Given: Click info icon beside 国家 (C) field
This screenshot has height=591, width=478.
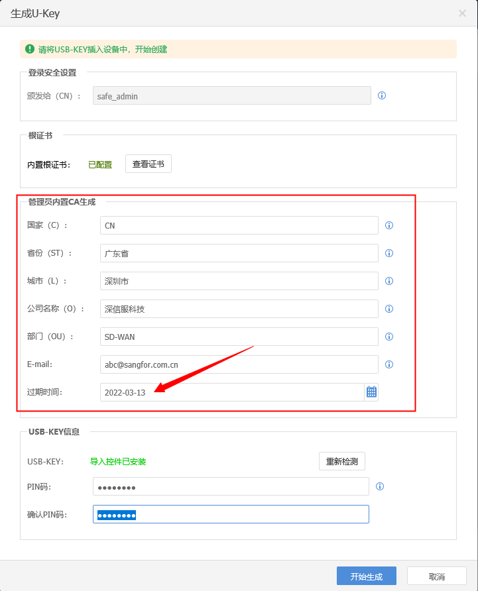Looking at the screenshot, I should (389, 225).
